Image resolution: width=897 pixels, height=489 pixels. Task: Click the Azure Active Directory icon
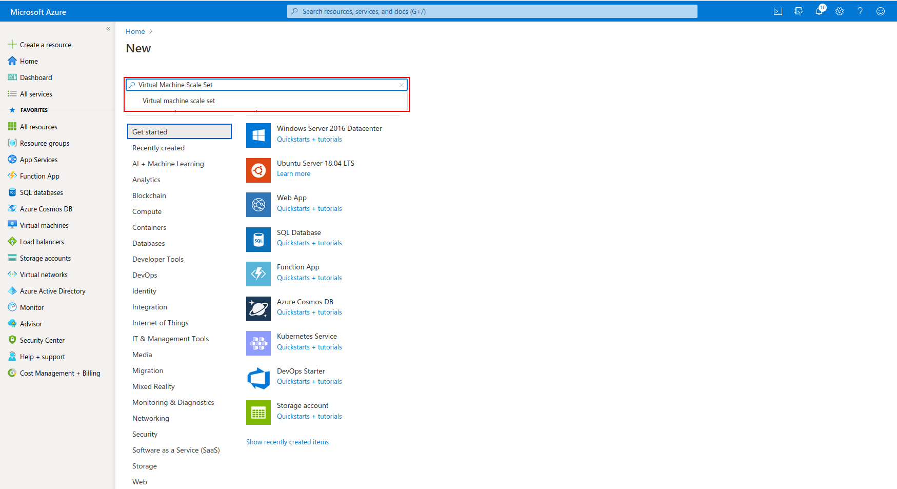[x=12, y=291]
